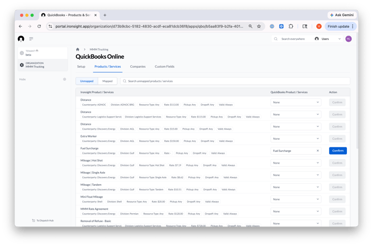This screenshot has width=373, height=246.
Task: Open the Custom Fields tab
Action: pyautogui.click(x=165, y=67)
